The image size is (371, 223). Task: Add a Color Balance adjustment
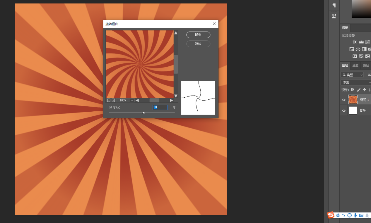point(358,49)
